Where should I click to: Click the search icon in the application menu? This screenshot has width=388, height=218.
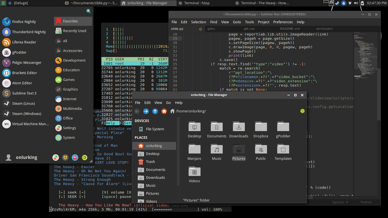tap(88, 11)
